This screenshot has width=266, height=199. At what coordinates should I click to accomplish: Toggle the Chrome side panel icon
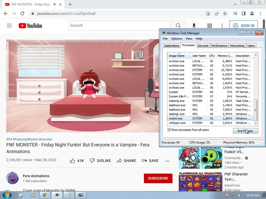point(244,13)
